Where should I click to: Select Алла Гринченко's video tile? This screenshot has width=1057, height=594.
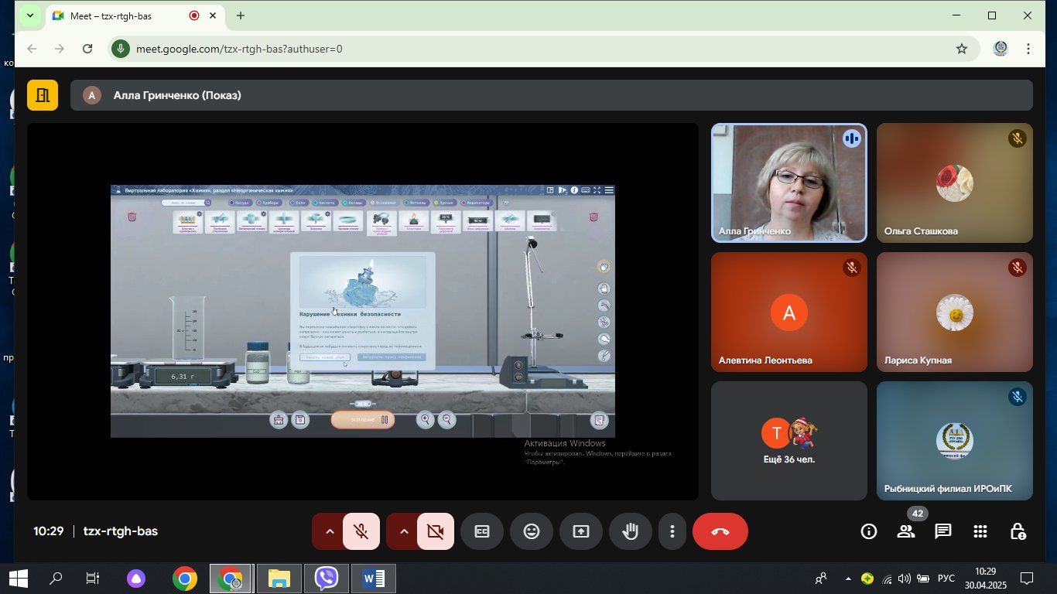(789, 183)
